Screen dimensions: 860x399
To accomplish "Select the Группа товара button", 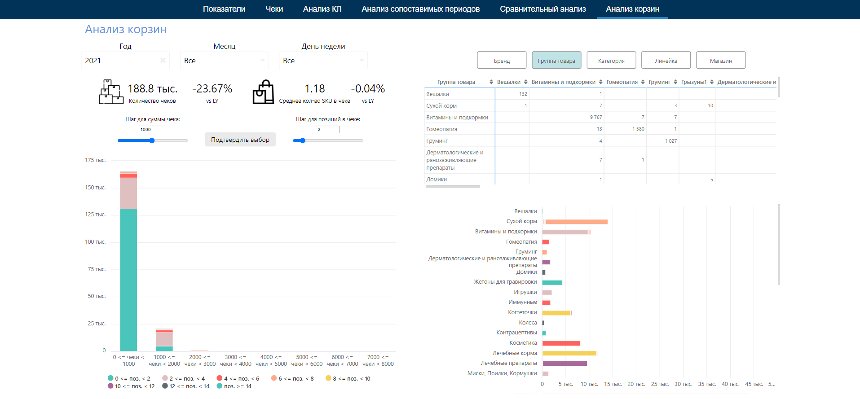I will point(556,60).
